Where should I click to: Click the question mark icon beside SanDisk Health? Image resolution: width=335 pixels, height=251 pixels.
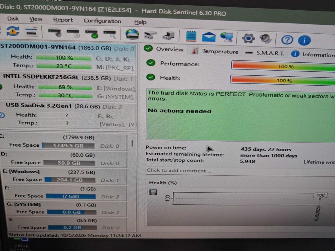pyautogui.click(x=2, y=115)
